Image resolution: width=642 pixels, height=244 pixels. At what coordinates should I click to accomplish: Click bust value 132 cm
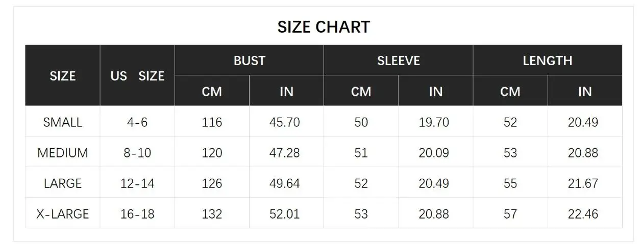coord(212,214)
